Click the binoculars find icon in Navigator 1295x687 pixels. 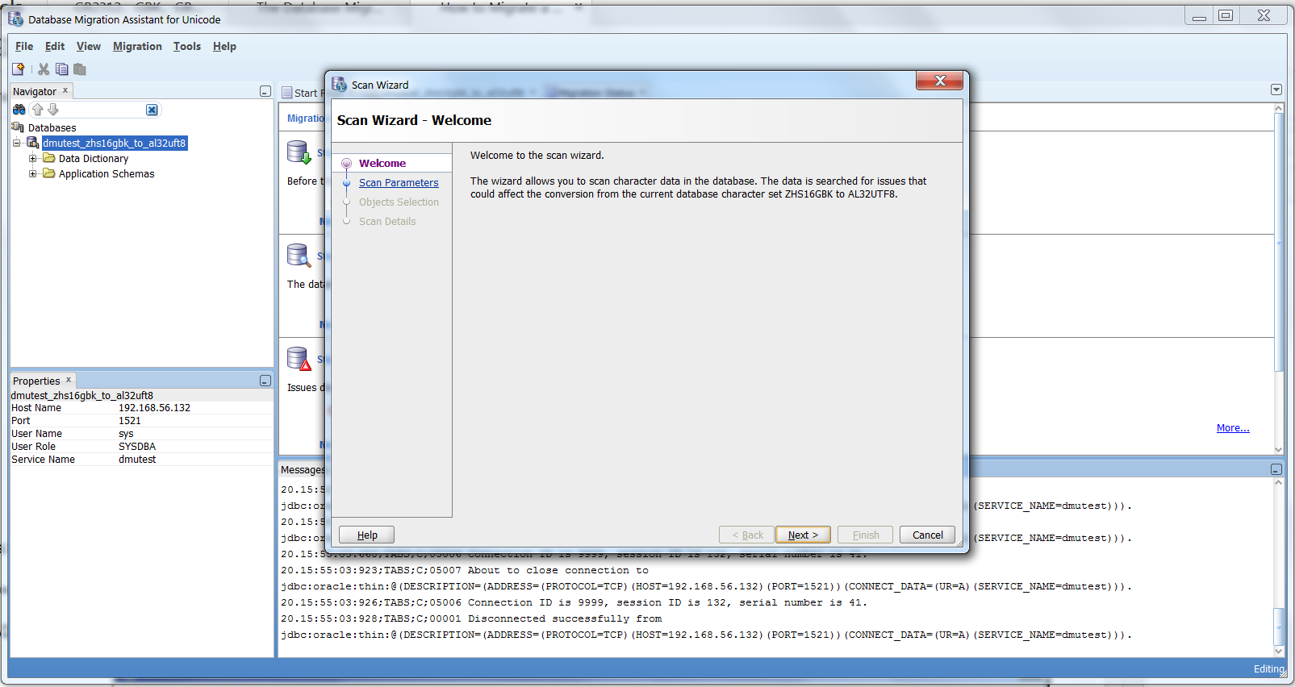(x=19, y=110)
